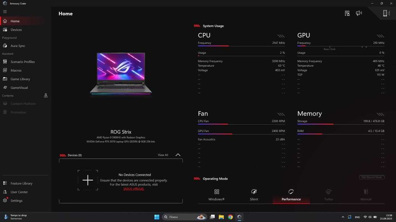Click RAM 4.5 / 15.4 GB value
Image resolution: width=396 pixels, height=222 pixels.
tap(376, 131)
